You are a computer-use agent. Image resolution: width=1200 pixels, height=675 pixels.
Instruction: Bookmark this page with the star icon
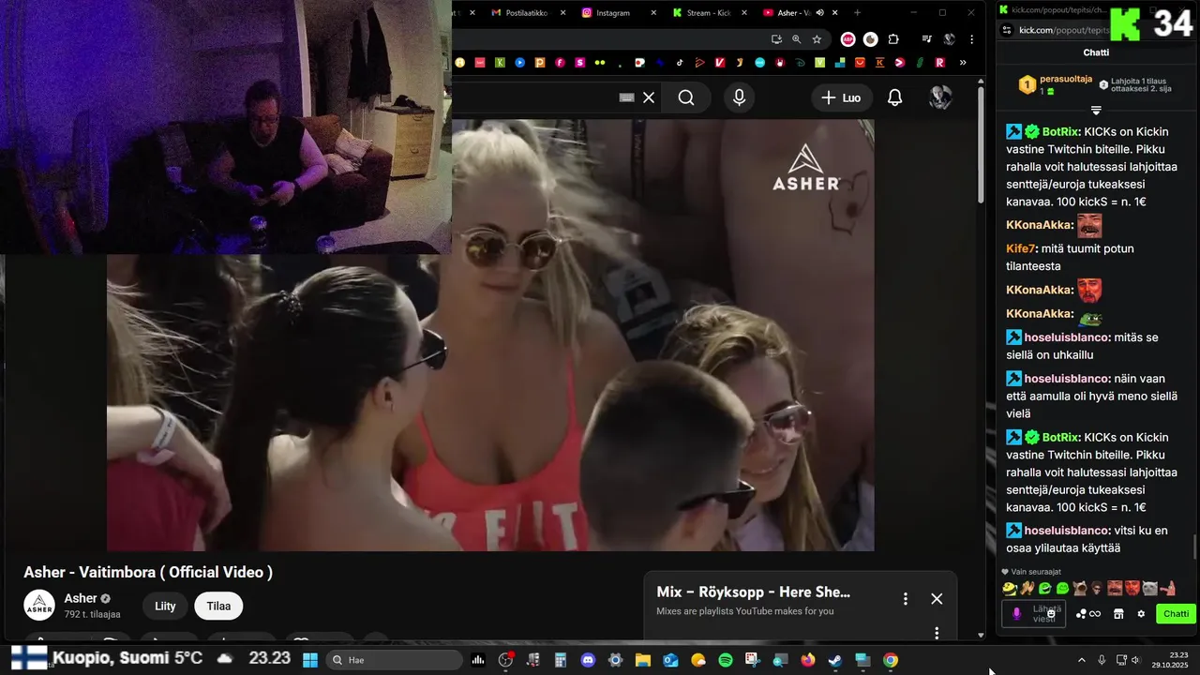[x=817, y=39]
